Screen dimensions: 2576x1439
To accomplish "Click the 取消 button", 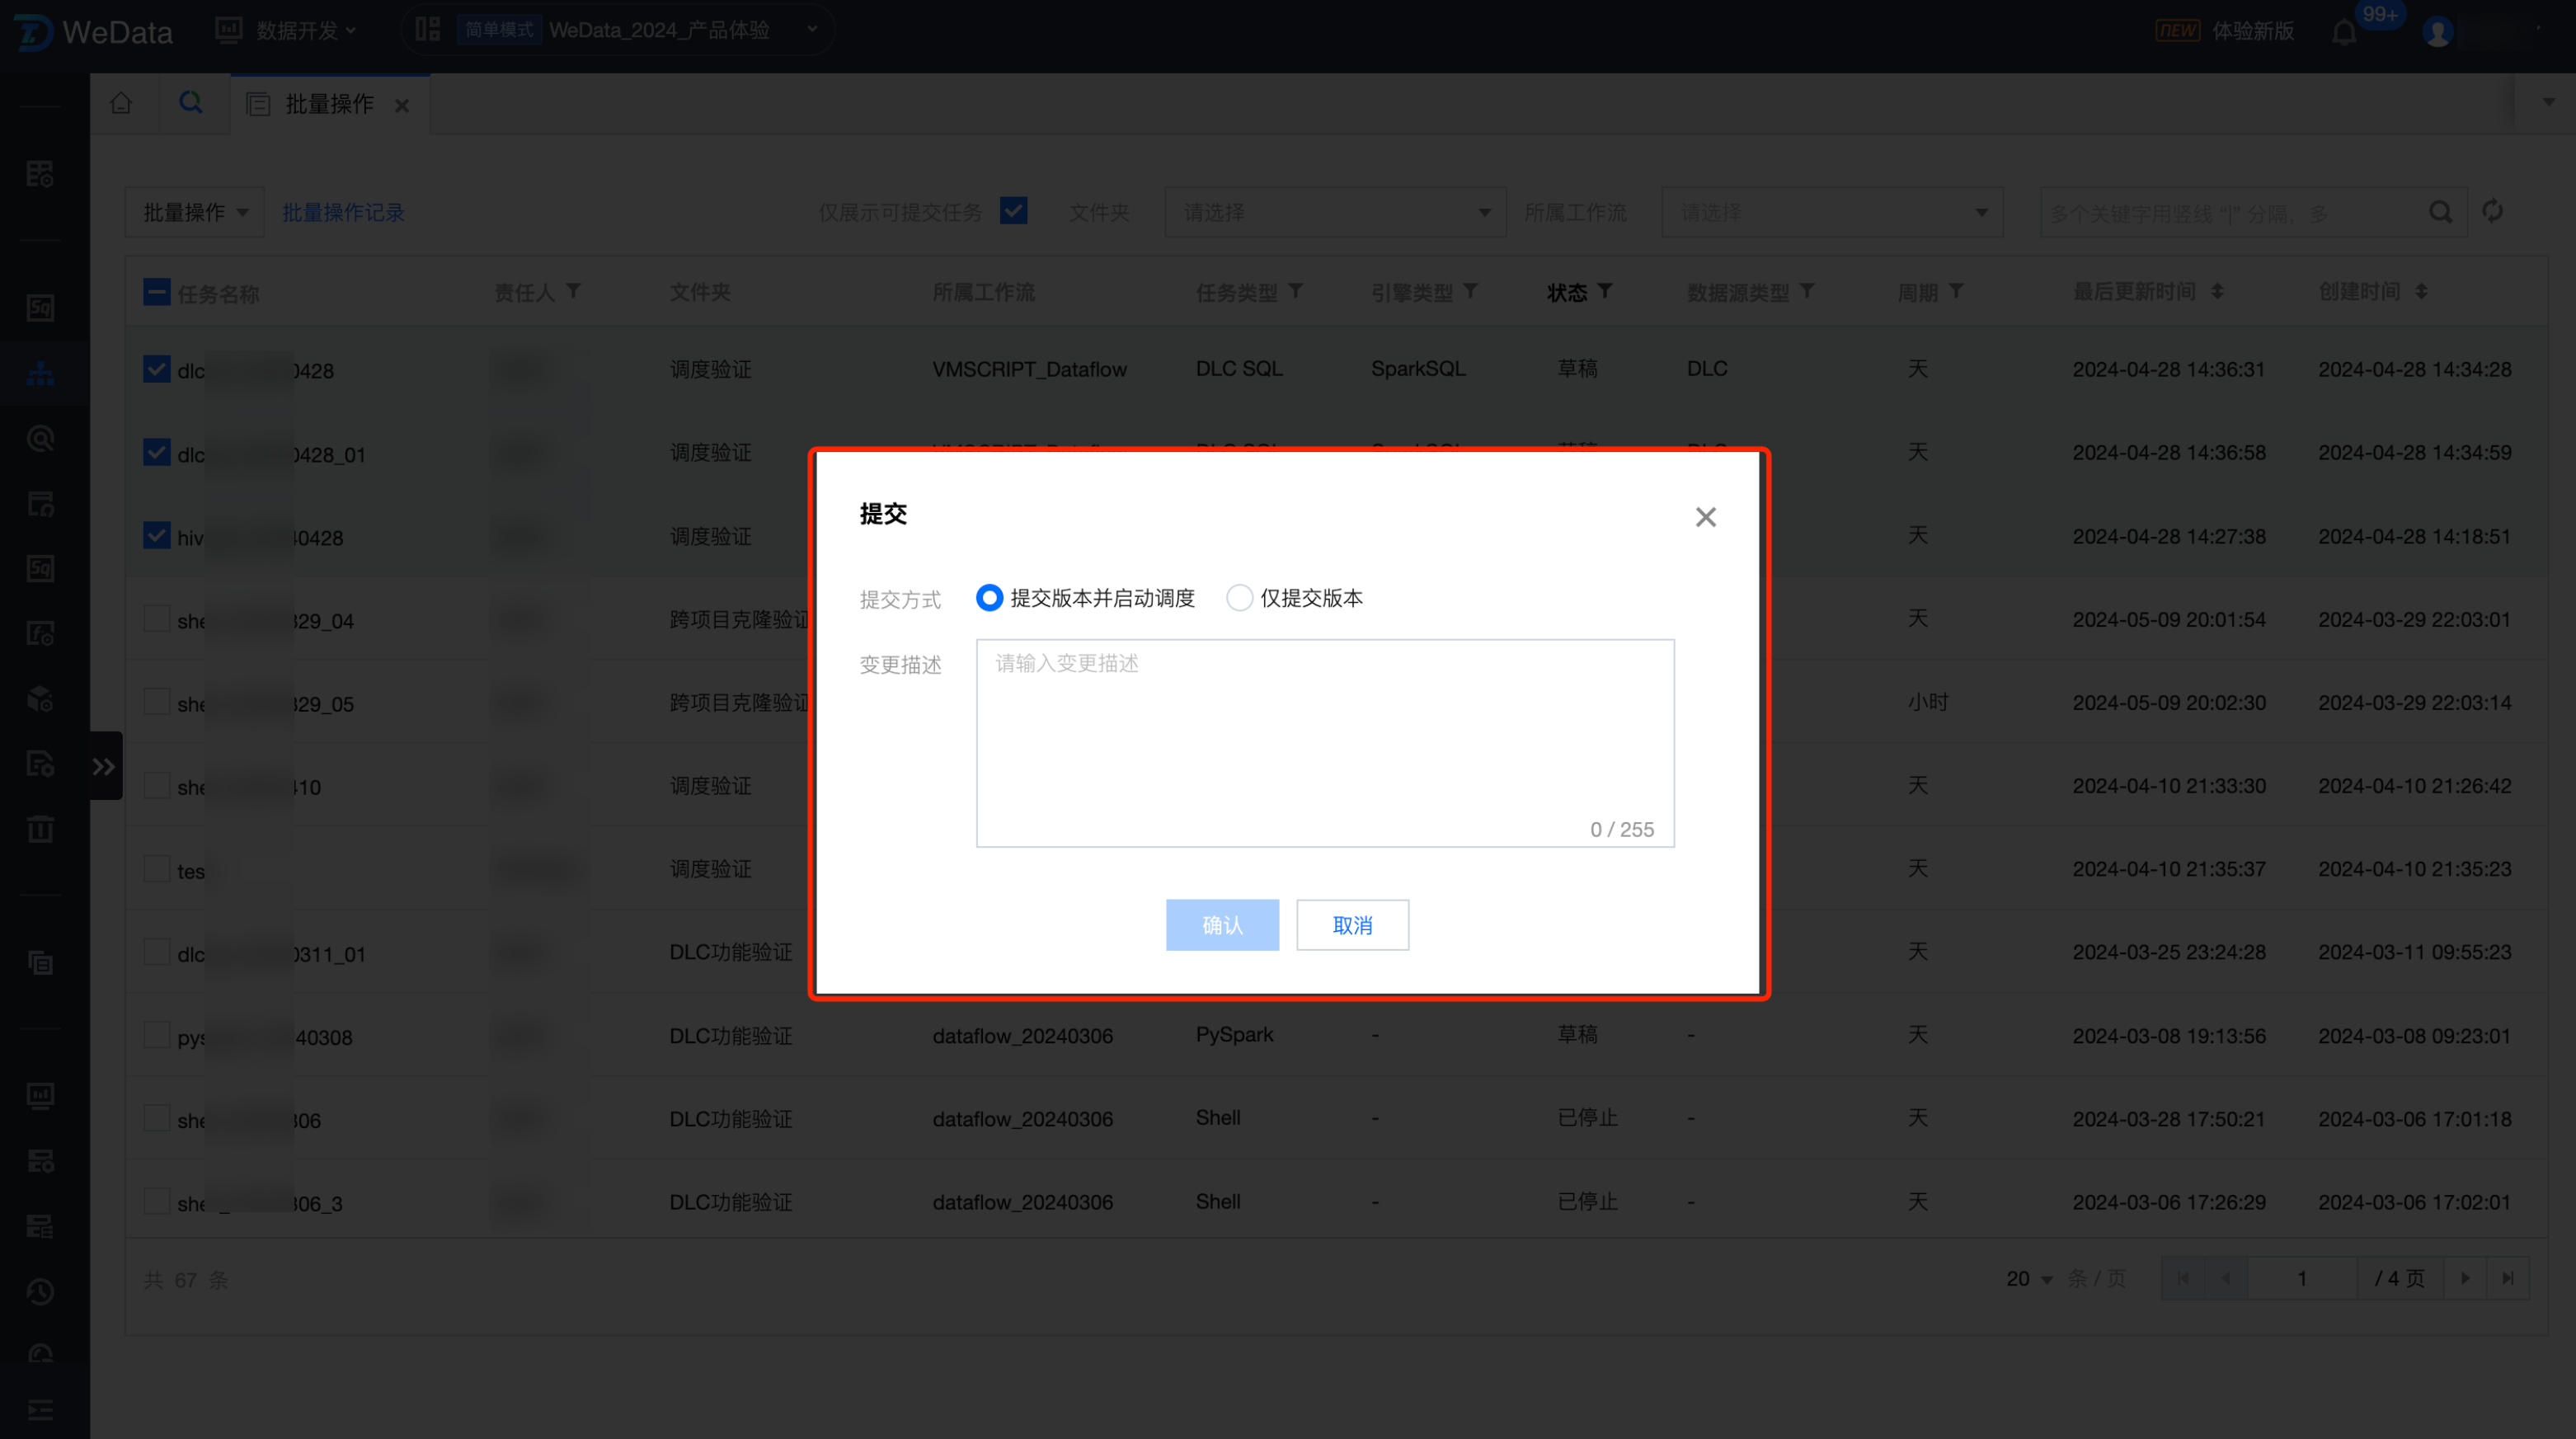I will tap(1352, 925).
